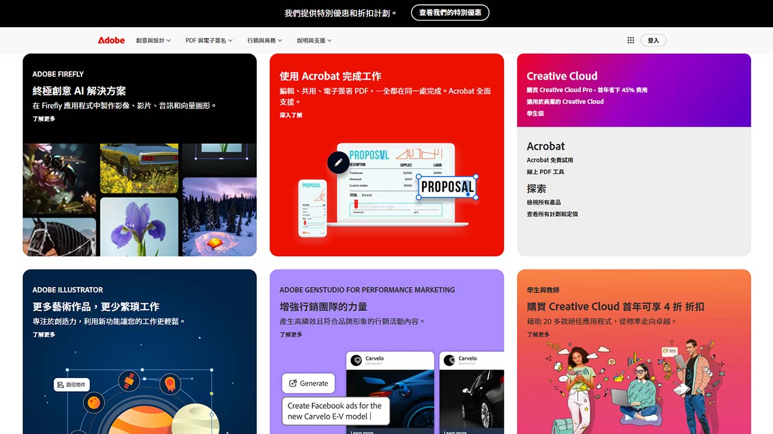
Task: Click the purple iris flower thumbnail
Action: pyautogui.click(x=139, y=227)
